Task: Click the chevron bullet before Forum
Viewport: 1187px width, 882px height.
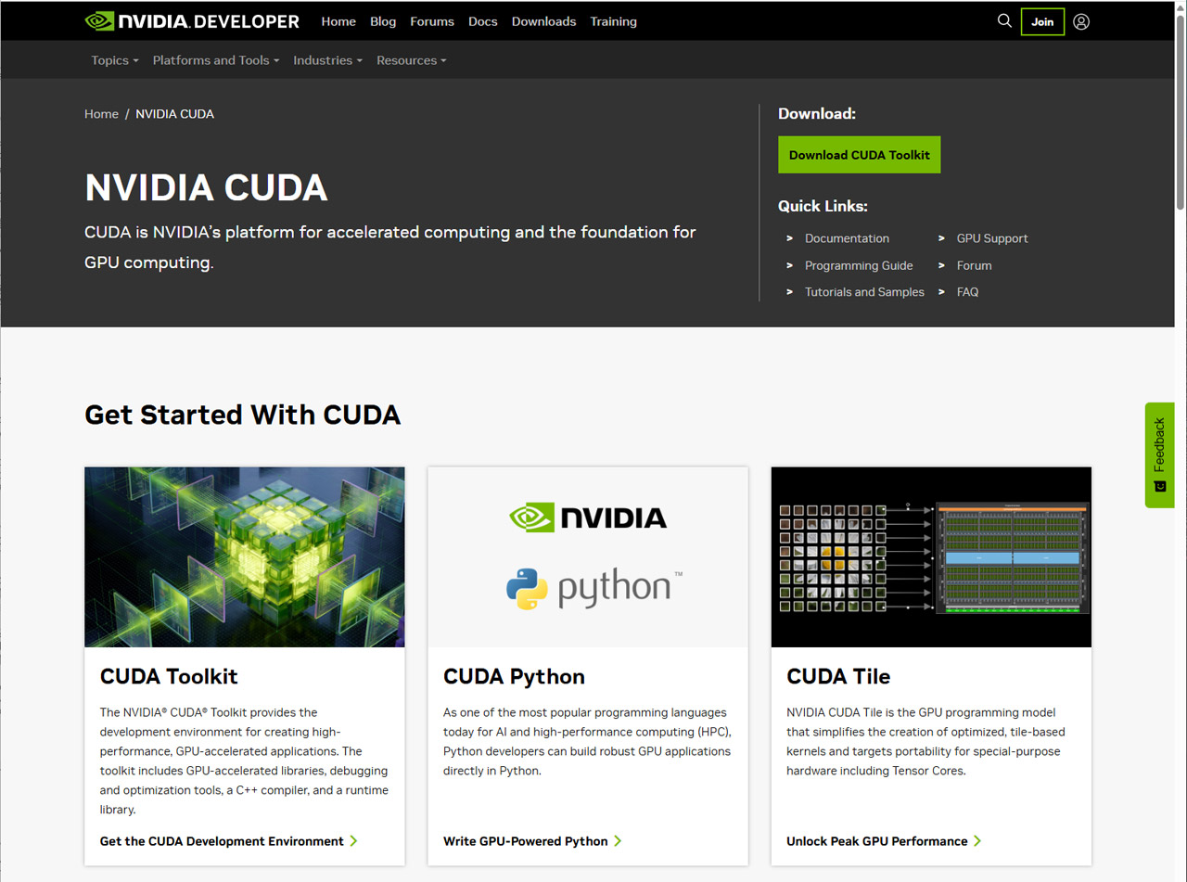Action: click(941, 265)
